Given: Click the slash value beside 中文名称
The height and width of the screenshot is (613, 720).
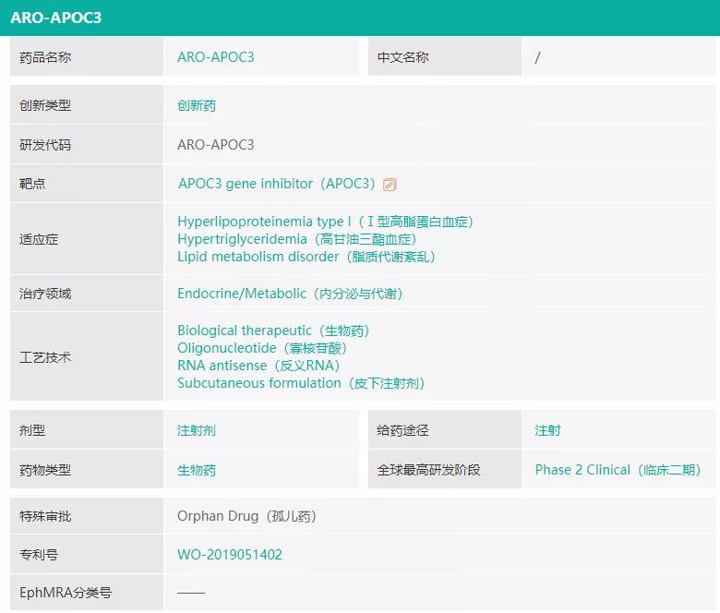Looking at the screenshot, I should (x=537, y=57).
